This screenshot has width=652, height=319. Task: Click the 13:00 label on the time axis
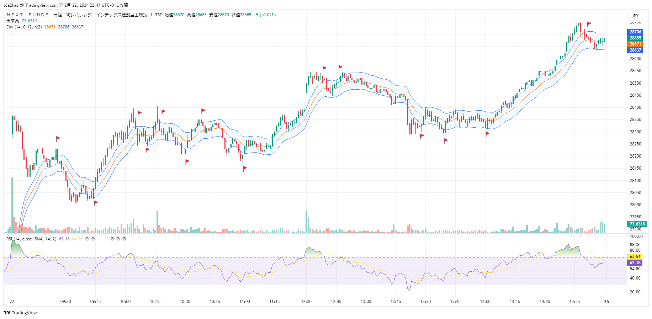[x=366, y=302]
